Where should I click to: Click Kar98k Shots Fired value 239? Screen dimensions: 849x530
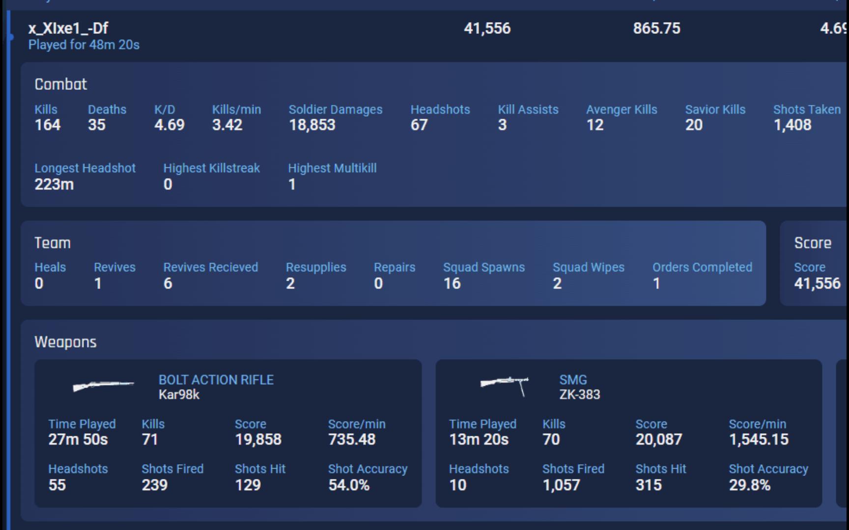coord(155,485)
